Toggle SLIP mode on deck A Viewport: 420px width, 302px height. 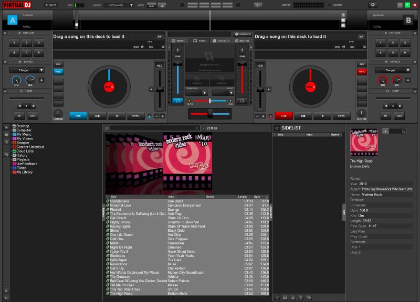click(x=58, y=64)
